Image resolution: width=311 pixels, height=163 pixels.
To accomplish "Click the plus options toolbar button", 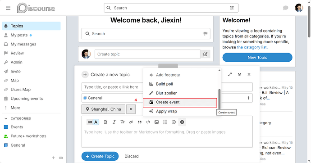I will [x=182, y=122].
